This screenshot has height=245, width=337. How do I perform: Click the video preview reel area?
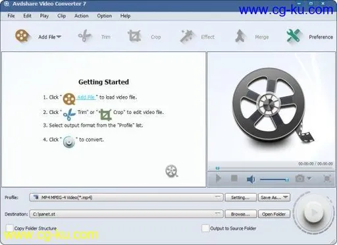pos(271,107)
